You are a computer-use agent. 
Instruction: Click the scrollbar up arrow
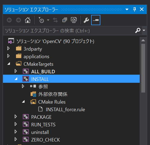pos(143,40)
